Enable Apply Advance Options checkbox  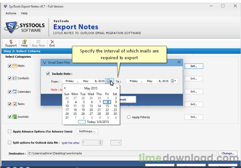pyautogui.click(x=10, y=131)
